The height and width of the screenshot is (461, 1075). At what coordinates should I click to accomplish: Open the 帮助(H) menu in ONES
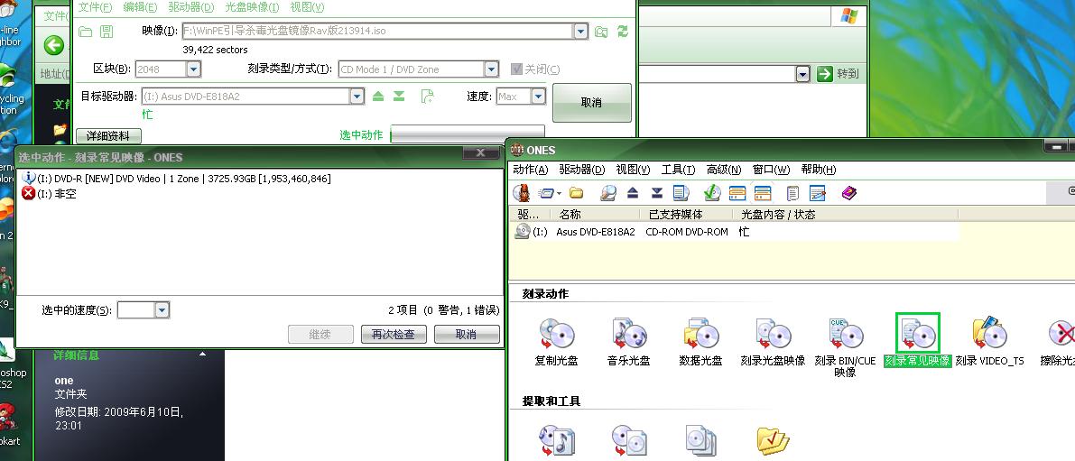click(x=819, y=170)
